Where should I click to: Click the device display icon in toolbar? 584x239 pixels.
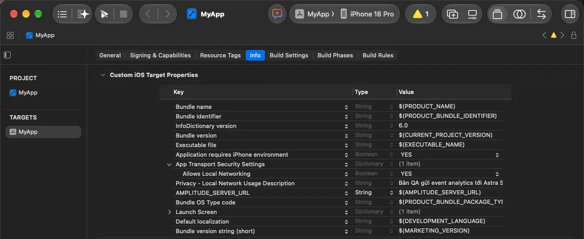coord(473,14)
